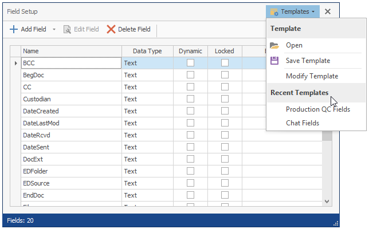Click the Templates button label
Screen dimensions: 369x229
pyautogui.click(x=295, y=11)
